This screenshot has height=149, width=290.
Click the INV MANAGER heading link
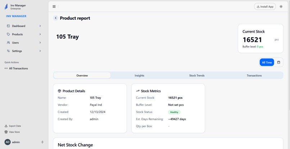16,16
